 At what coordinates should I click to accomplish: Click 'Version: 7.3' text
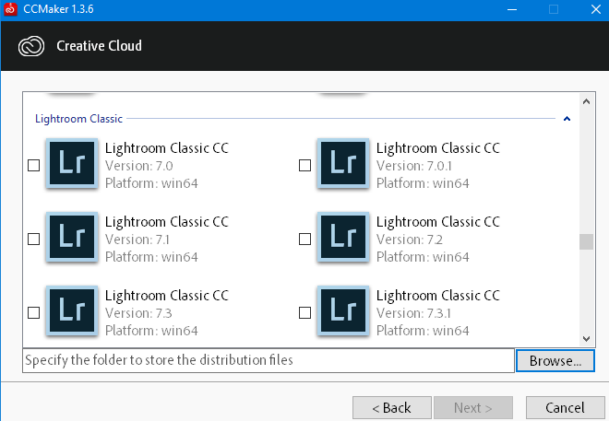138,313
